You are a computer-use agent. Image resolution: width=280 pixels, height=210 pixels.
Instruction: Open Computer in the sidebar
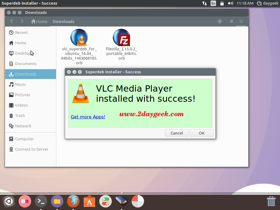(31, 139)
